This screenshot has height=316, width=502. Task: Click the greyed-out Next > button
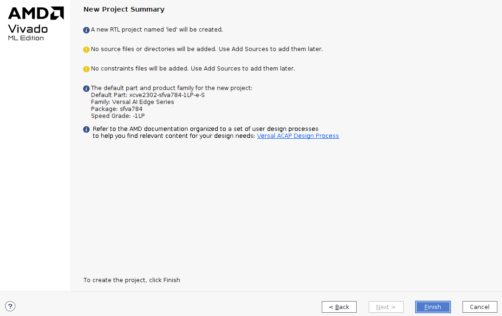point(386,307)
